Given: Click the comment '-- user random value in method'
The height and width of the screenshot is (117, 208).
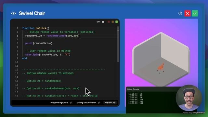Looking at the screenshot, I should tap(48, 51).
